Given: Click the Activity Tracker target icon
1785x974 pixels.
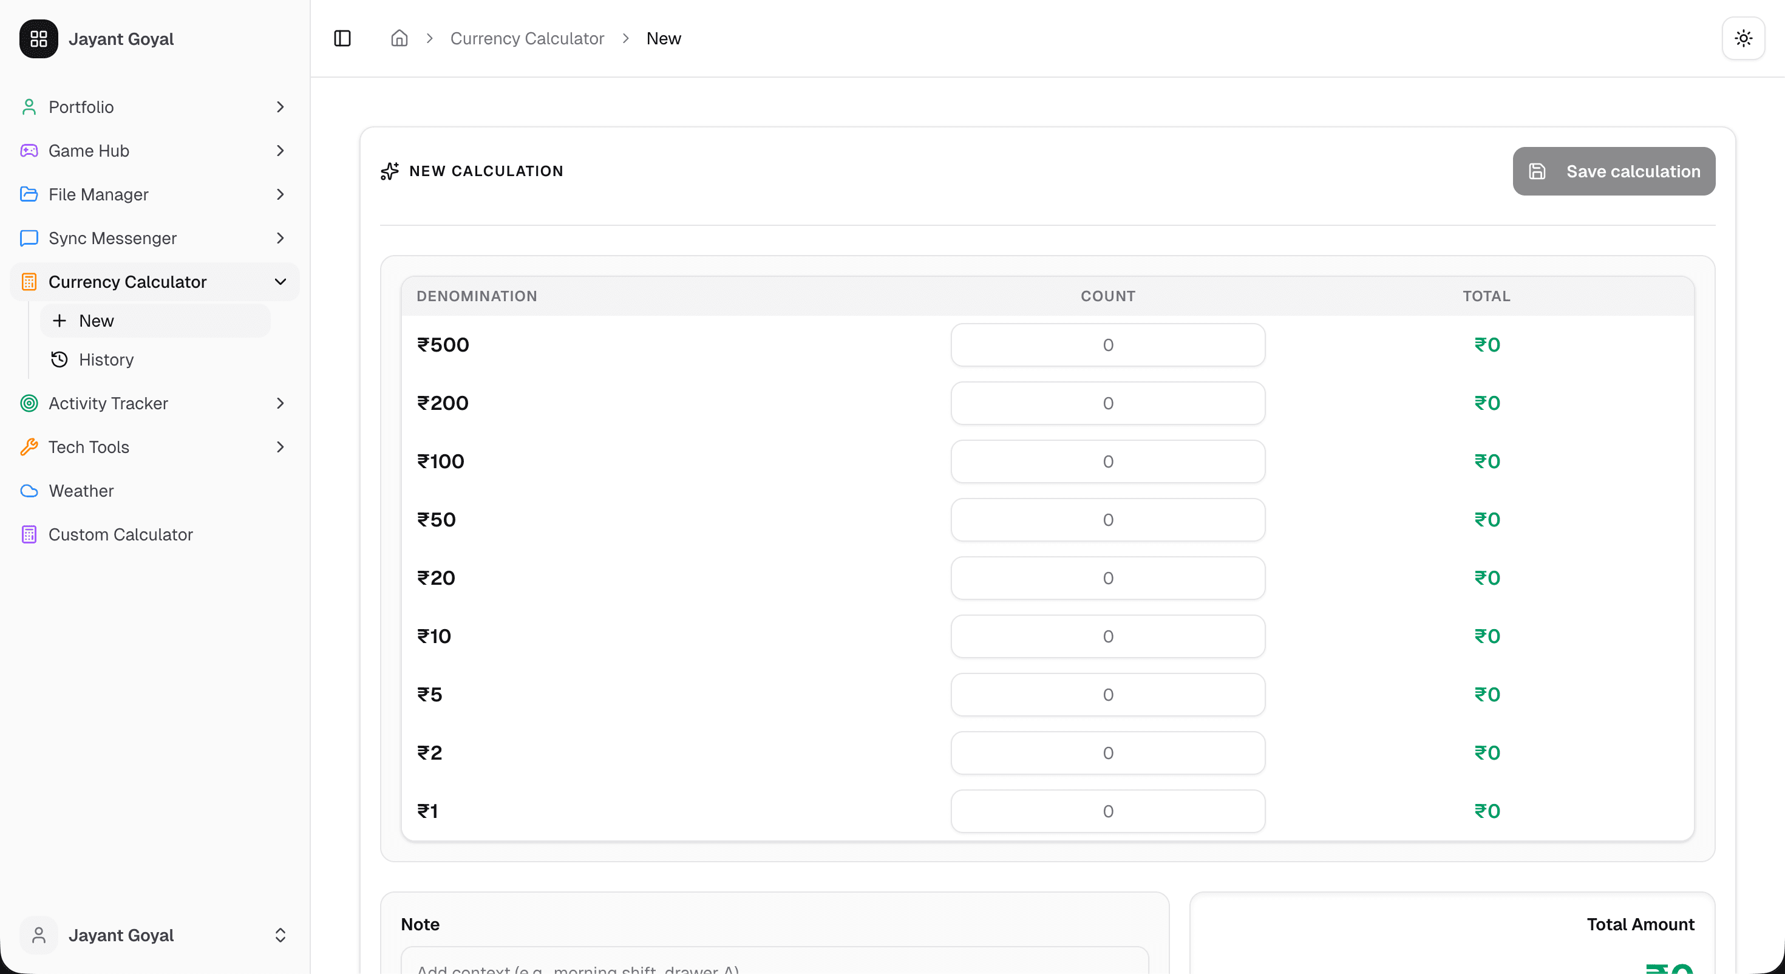Looking at the screenshot, I should (x=29, y=403).
